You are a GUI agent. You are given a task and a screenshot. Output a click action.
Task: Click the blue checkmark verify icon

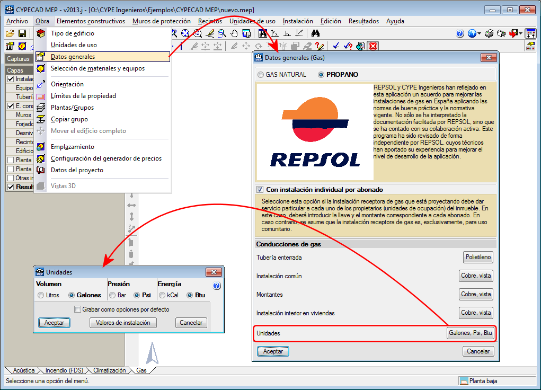point(336,46)
